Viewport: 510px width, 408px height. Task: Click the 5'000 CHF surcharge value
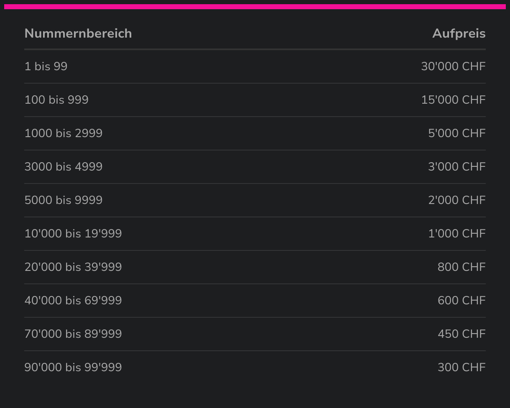tap(456, 133)
